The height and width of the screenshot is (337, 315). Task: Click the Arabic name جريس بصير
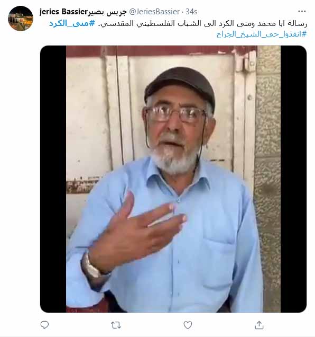[x=107, y=12]
